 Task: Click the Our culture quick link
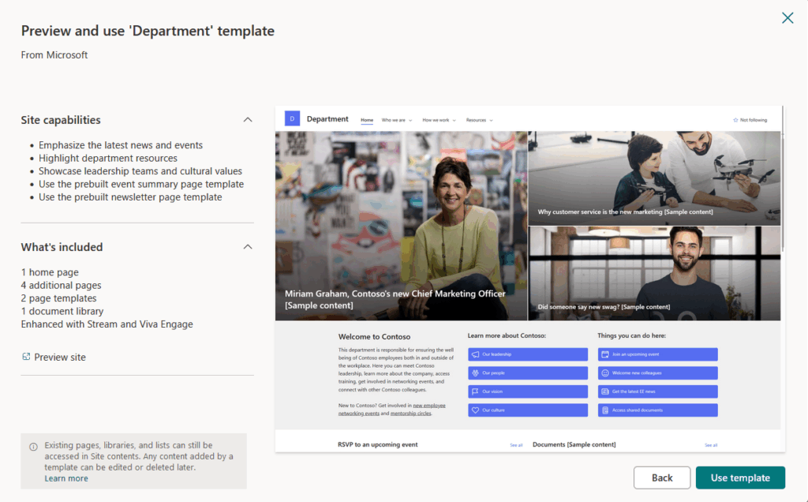click(528, 410)
